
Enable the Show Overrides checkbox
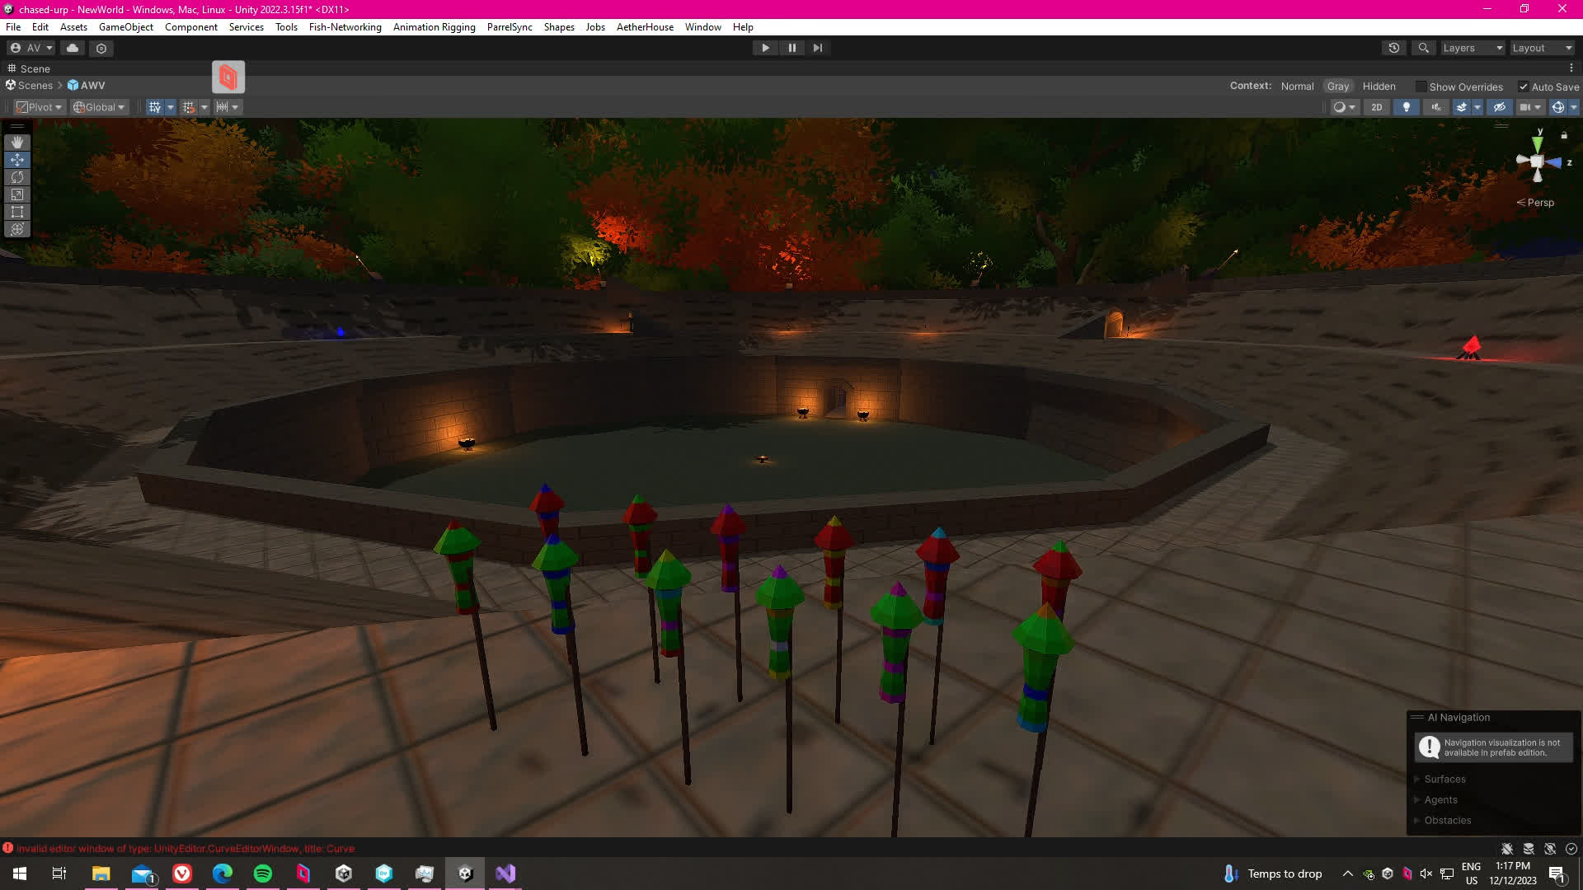[1421, 87]
